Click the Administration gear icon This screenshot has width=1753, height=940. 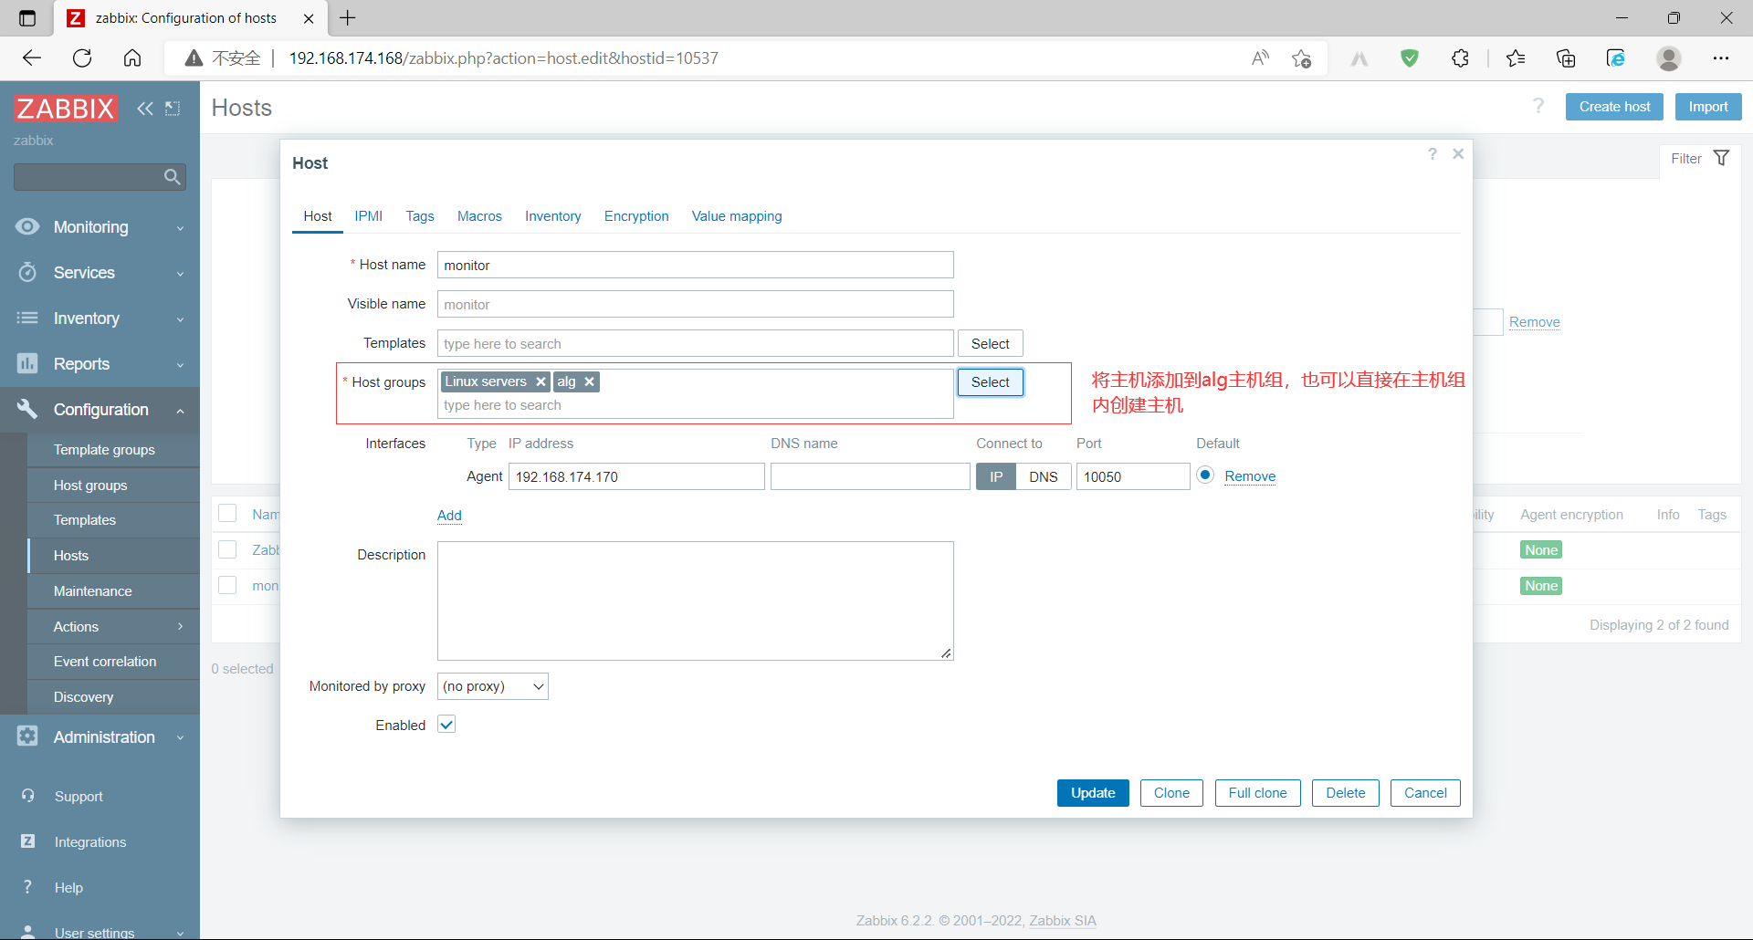27,736
